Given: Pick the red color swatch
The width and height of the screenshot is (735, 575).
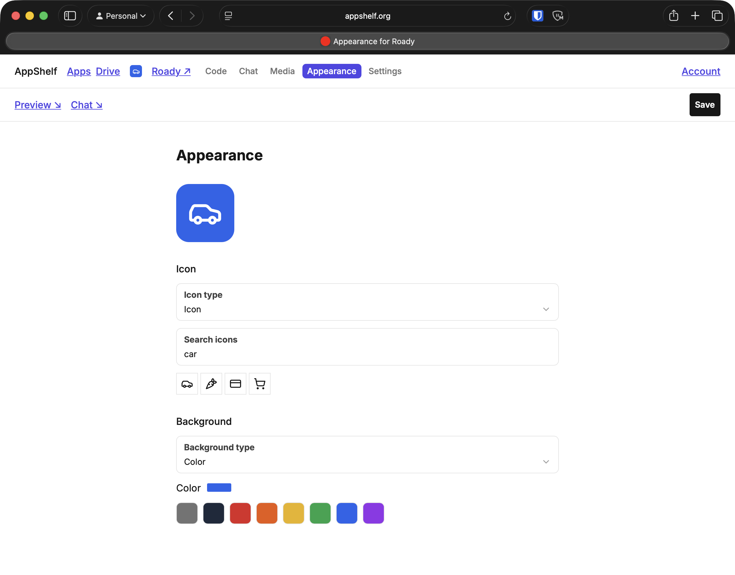Looking at the screenshot, I should pyautogui.click(x=240, y=513).
